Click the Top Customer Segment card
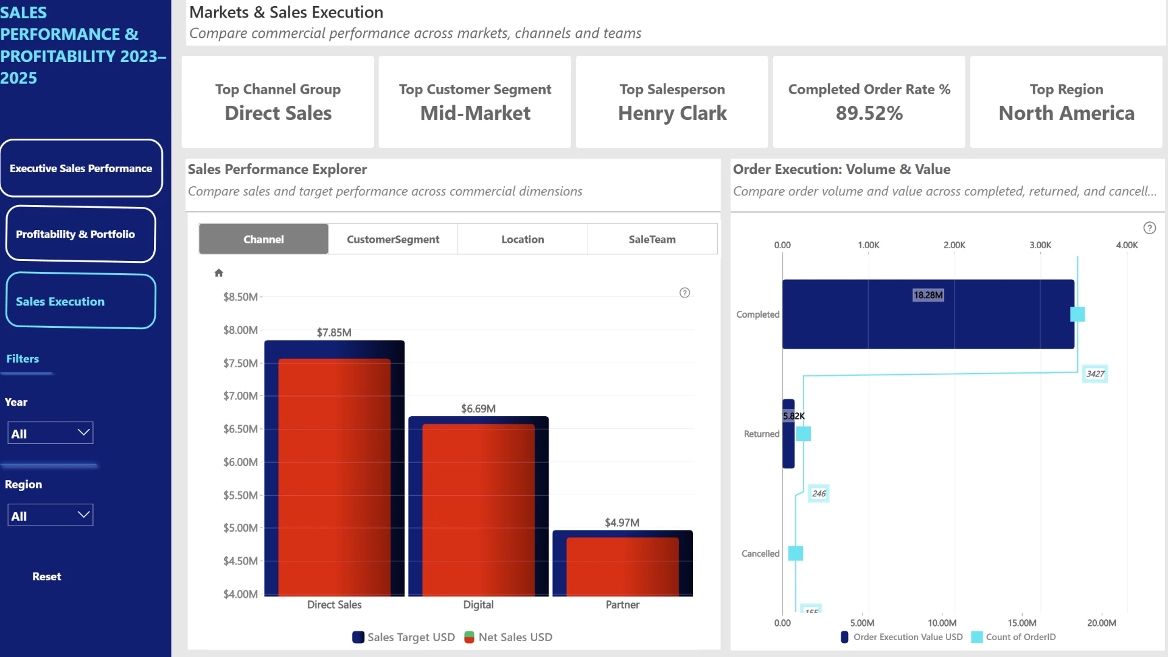The height and width of the screenshot is (657, 1168). (x=475, y=102)
